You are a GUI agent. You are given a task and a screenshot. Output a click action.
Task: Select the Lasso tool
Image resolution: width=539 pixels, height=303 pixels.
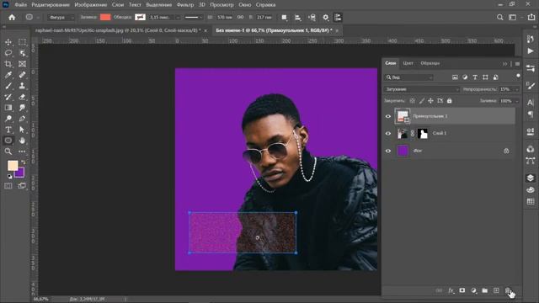[8, 53]
